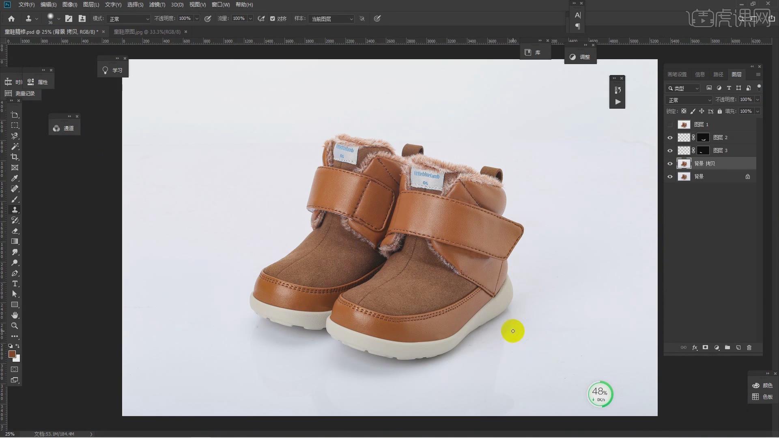Open the 调整 panel button
779x438 pixels.
[x=580, y=57]
